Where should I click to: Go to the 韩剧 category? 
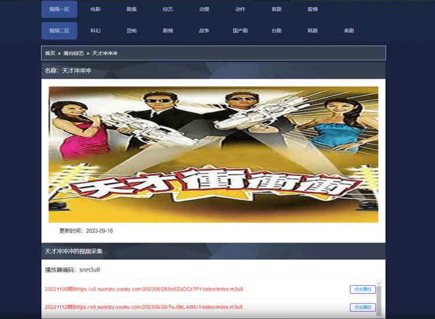(x=313, y=31)
